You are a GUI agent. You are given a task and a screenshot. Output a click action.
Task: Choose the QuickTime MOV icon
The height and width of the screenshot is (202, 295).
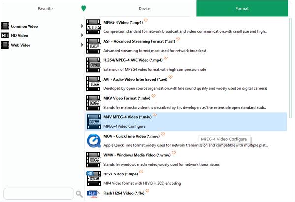point(93,141)
